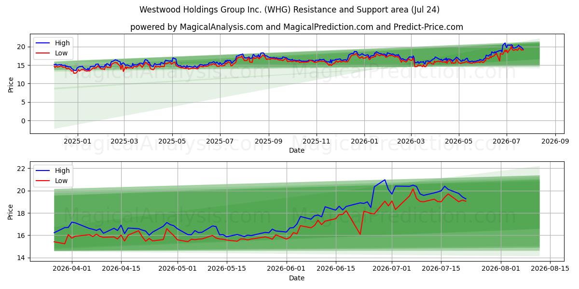Click the '5' price tick on top chart

point(23,102)
